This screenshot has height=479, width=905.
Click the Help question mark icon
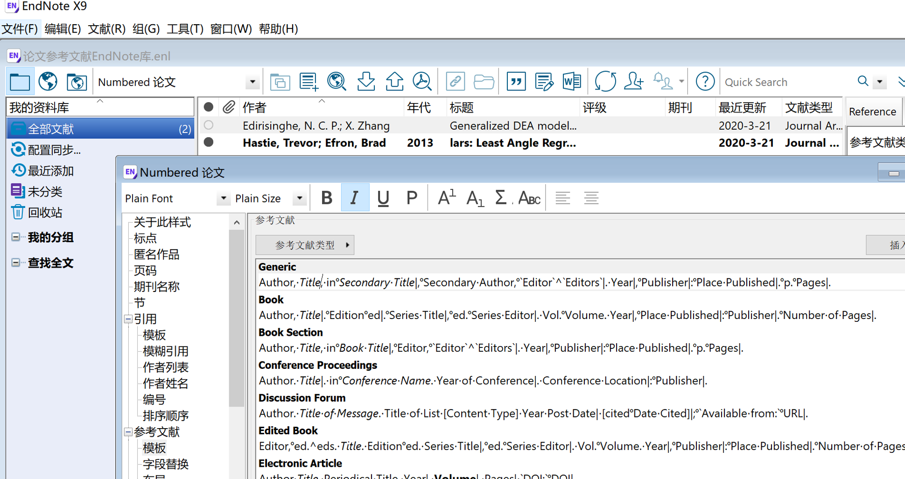point(705,82)
